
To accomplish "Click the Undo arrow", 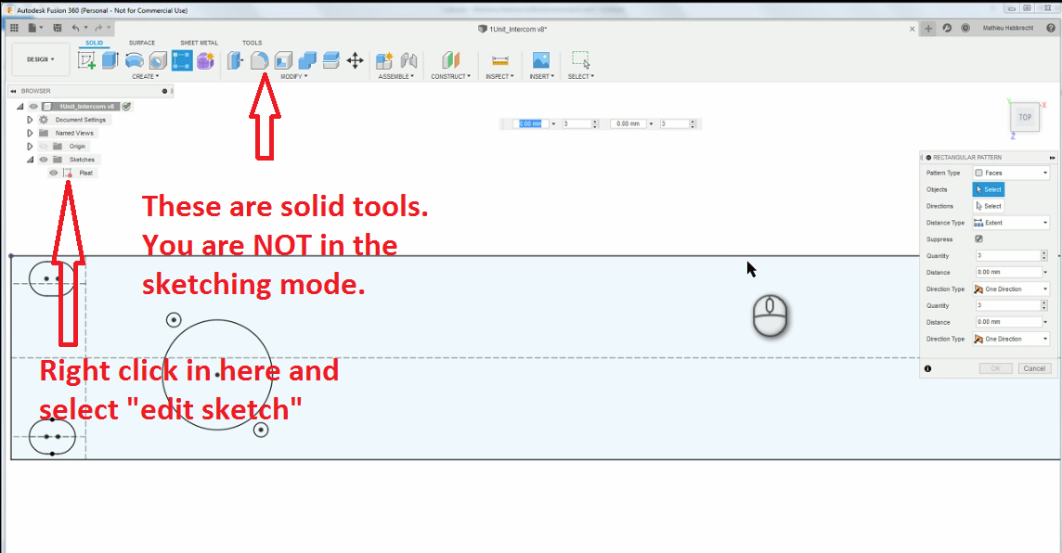I will pyautogui.click(x=75, y=28).
